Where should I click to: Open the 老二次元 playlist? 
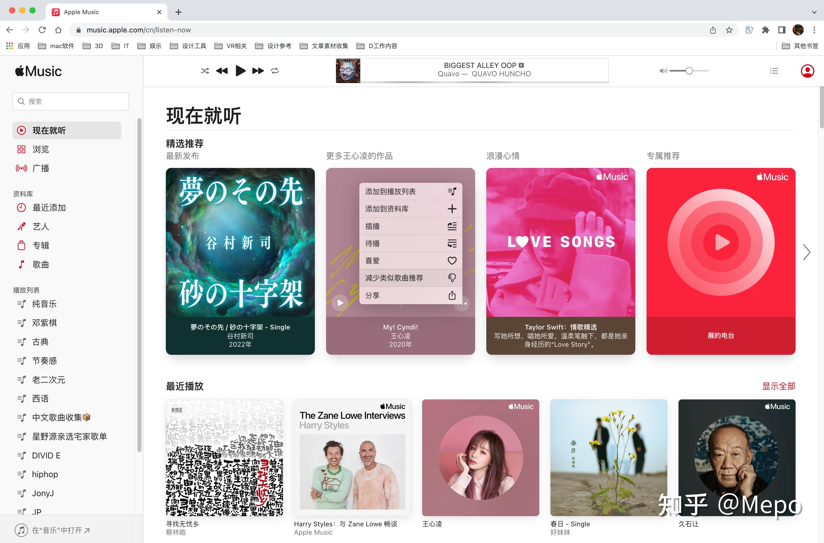pyautogui.click(x=67, y=380)
